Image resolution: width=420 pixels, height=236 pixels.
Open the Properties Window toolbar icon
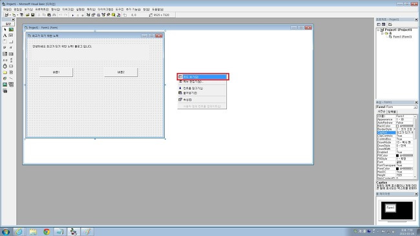(x=93, y=15)
